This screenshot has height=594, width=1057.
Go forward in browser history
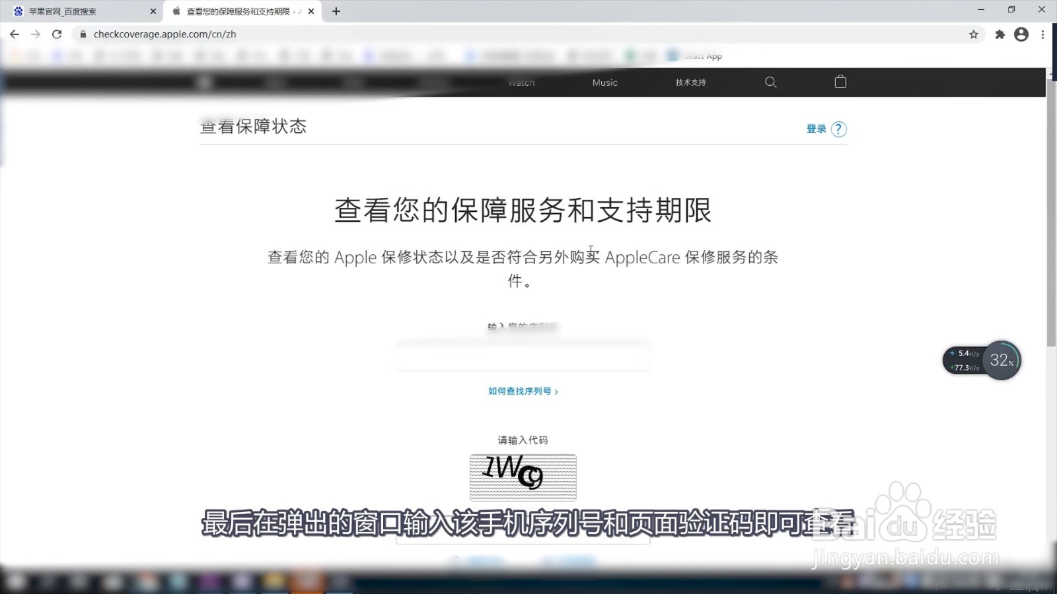click(x=36, y=34)
